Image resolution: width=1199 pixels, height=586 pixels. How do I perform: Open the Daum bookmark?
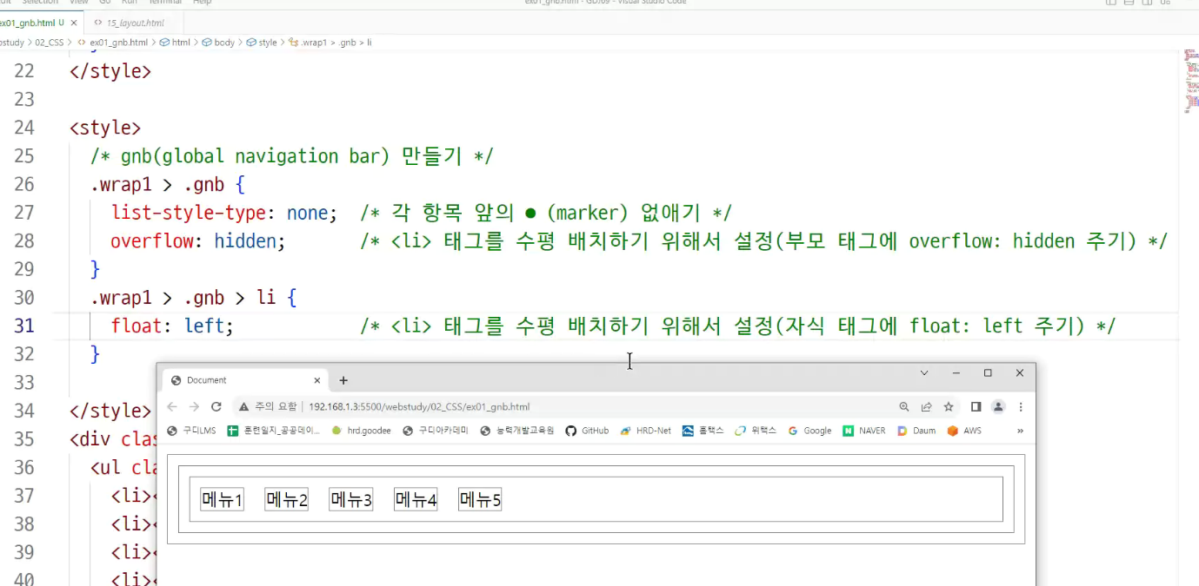coord(916,431)
